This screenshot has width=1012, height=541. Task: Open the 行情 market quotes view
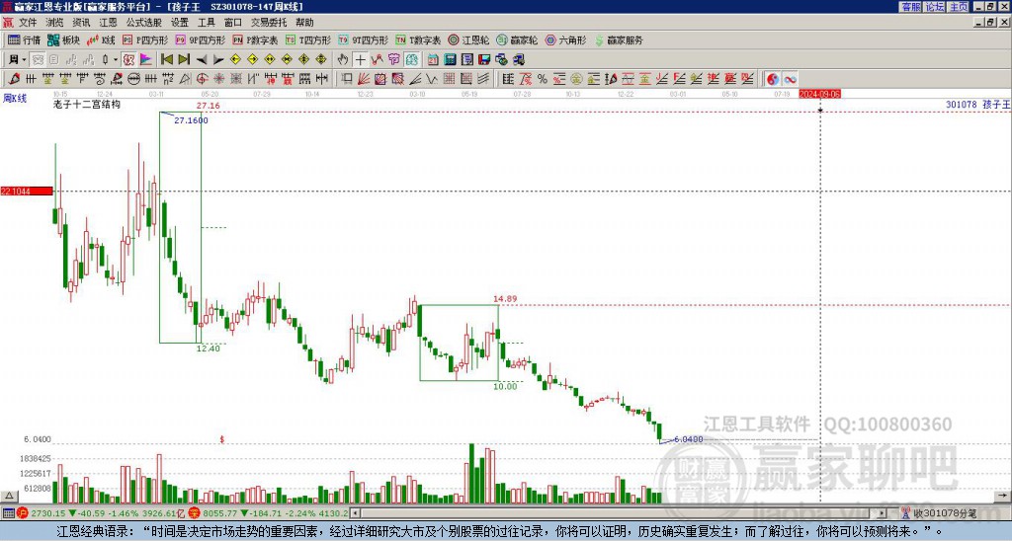[24, 39]
